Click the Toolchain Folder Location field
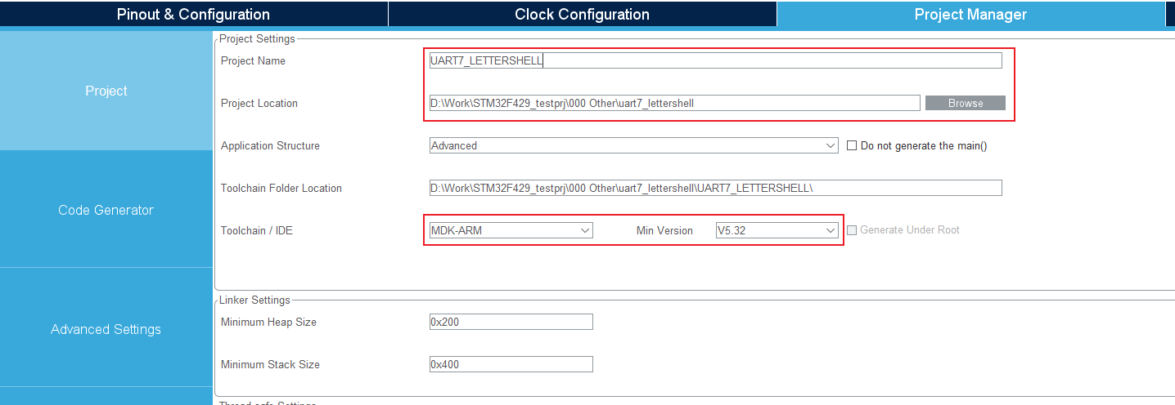1175x405 pixels. coord(715,188)
